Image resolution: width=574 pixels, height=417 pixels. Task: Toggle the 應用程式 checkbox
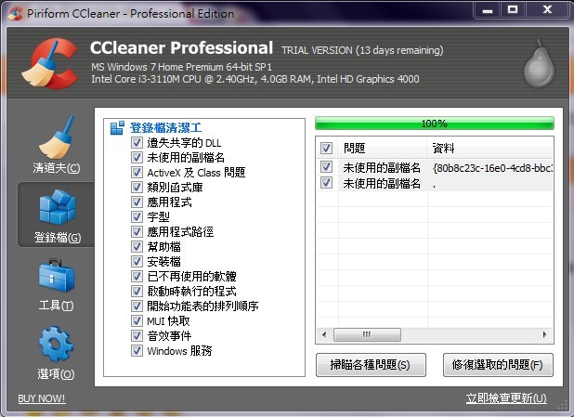pyautogui.click(x=137, y=202)
